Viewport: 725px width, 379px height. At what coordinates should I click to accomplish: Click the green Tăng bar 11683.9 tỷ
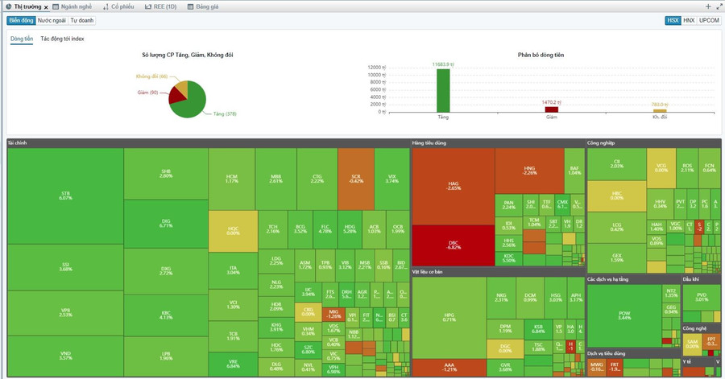pyautogui.click(x=443, y=90)
